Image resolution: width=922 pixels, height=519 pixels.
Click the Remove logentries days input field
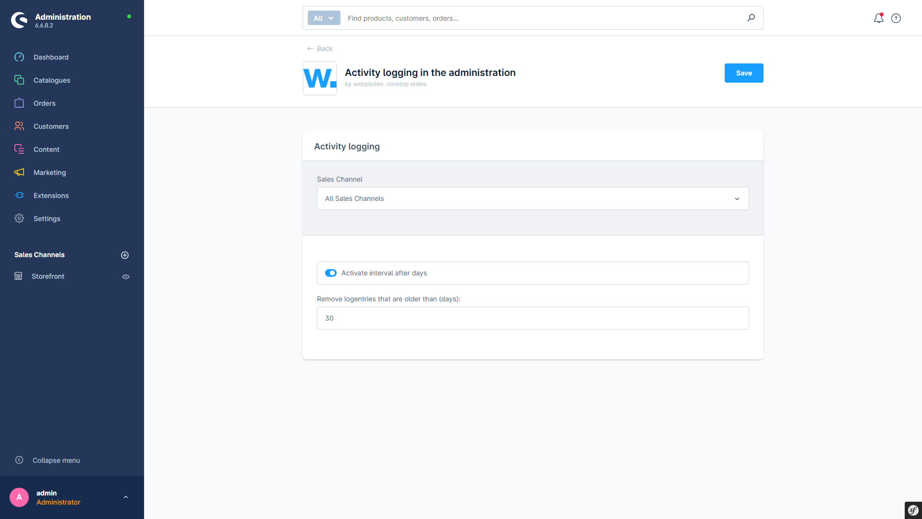click(533, 318)
